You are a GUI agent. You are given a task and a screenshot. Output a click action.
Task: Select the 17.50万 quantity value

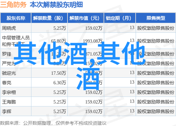point(59,73)
